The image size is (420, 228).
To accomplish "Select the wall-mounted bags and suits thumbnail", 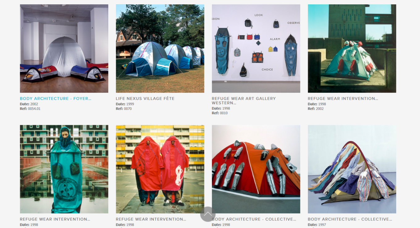I will point(256,49).
